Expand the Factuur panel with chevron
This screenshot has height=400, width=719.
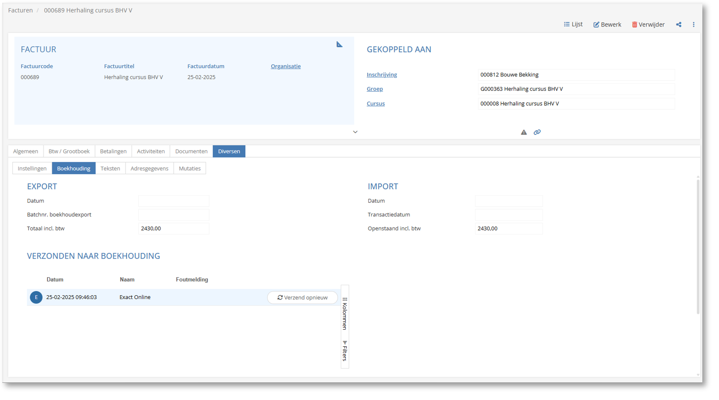pos(355,132)
